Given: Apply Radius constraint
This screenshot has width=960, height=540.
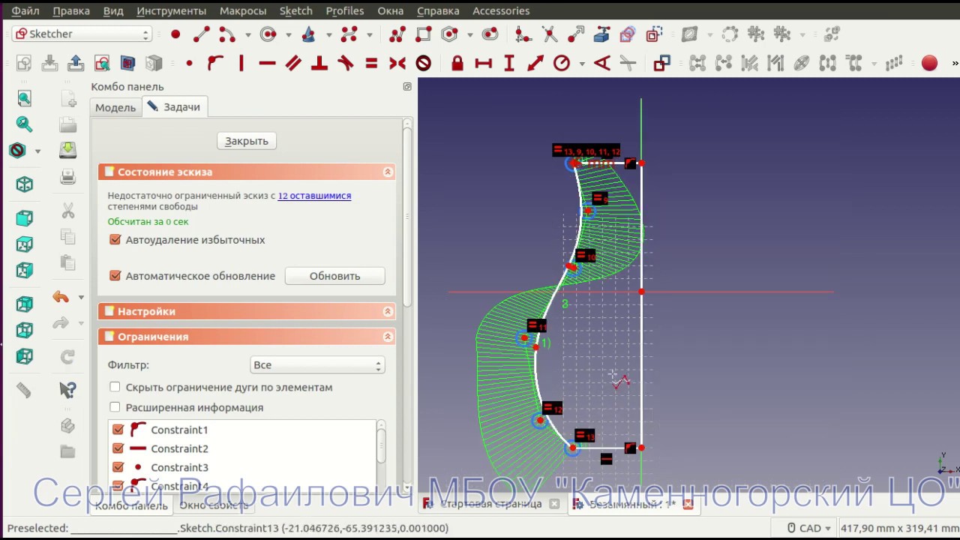Looking at the screenshot, I should (x=561, y=64).
